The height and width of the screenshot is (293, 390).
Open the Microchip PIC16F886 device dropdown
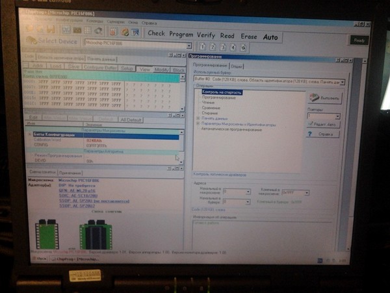[x=189, y=45]
